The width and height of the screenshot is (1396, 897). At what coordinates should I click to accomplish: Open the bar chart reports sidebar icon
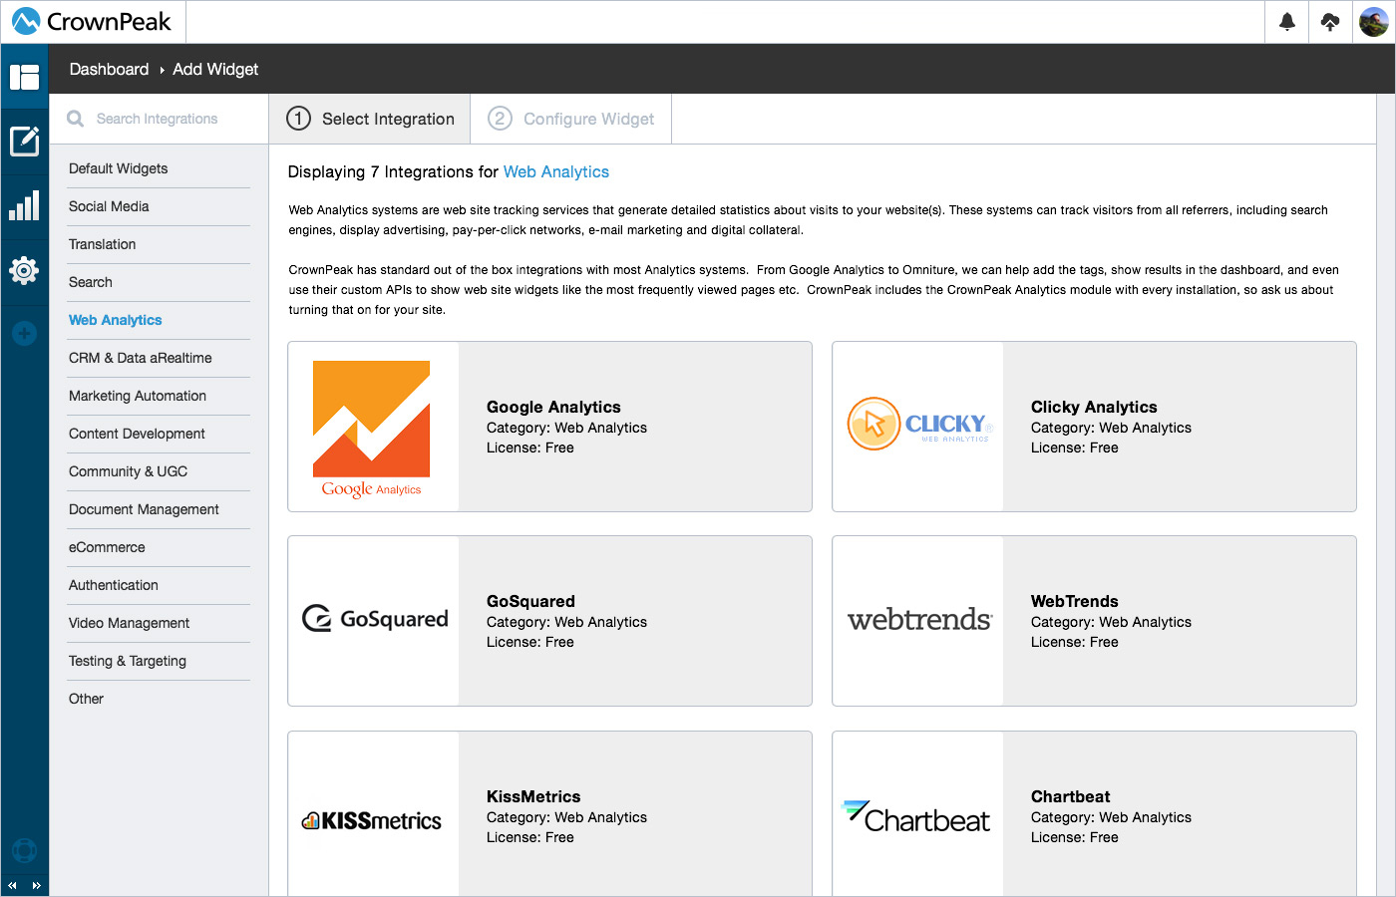[24, 205]
